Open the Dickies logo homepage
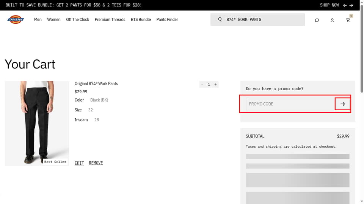Viewport: 364px width, 204px height. [x=16, y=20]
